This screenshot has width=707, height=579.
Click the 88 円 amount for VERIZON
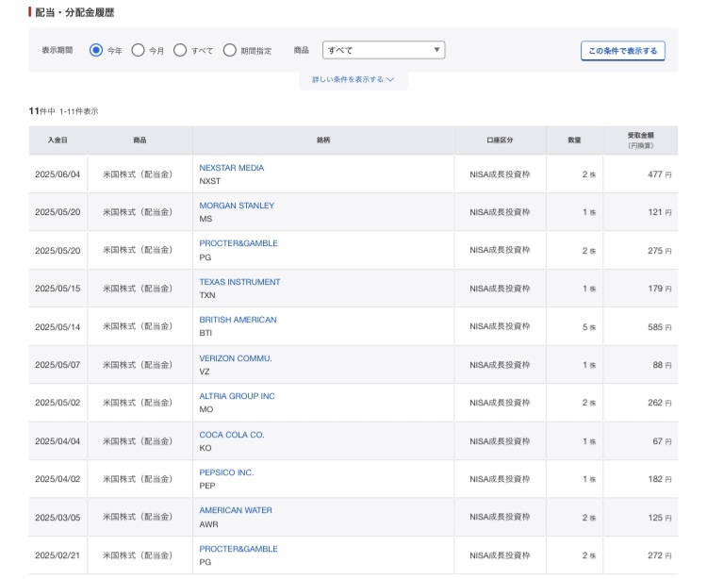click(x=662, y=365)
